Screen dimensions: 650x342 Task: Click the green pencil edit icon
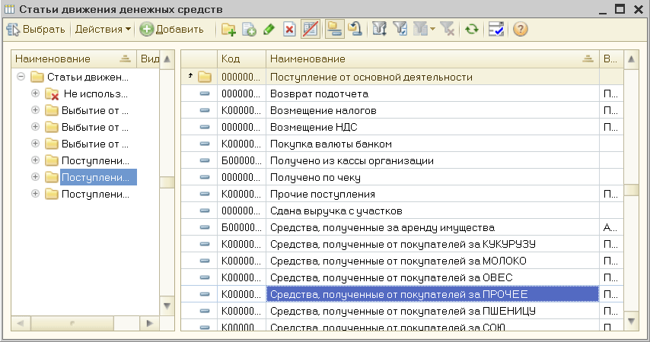[269, 30]
